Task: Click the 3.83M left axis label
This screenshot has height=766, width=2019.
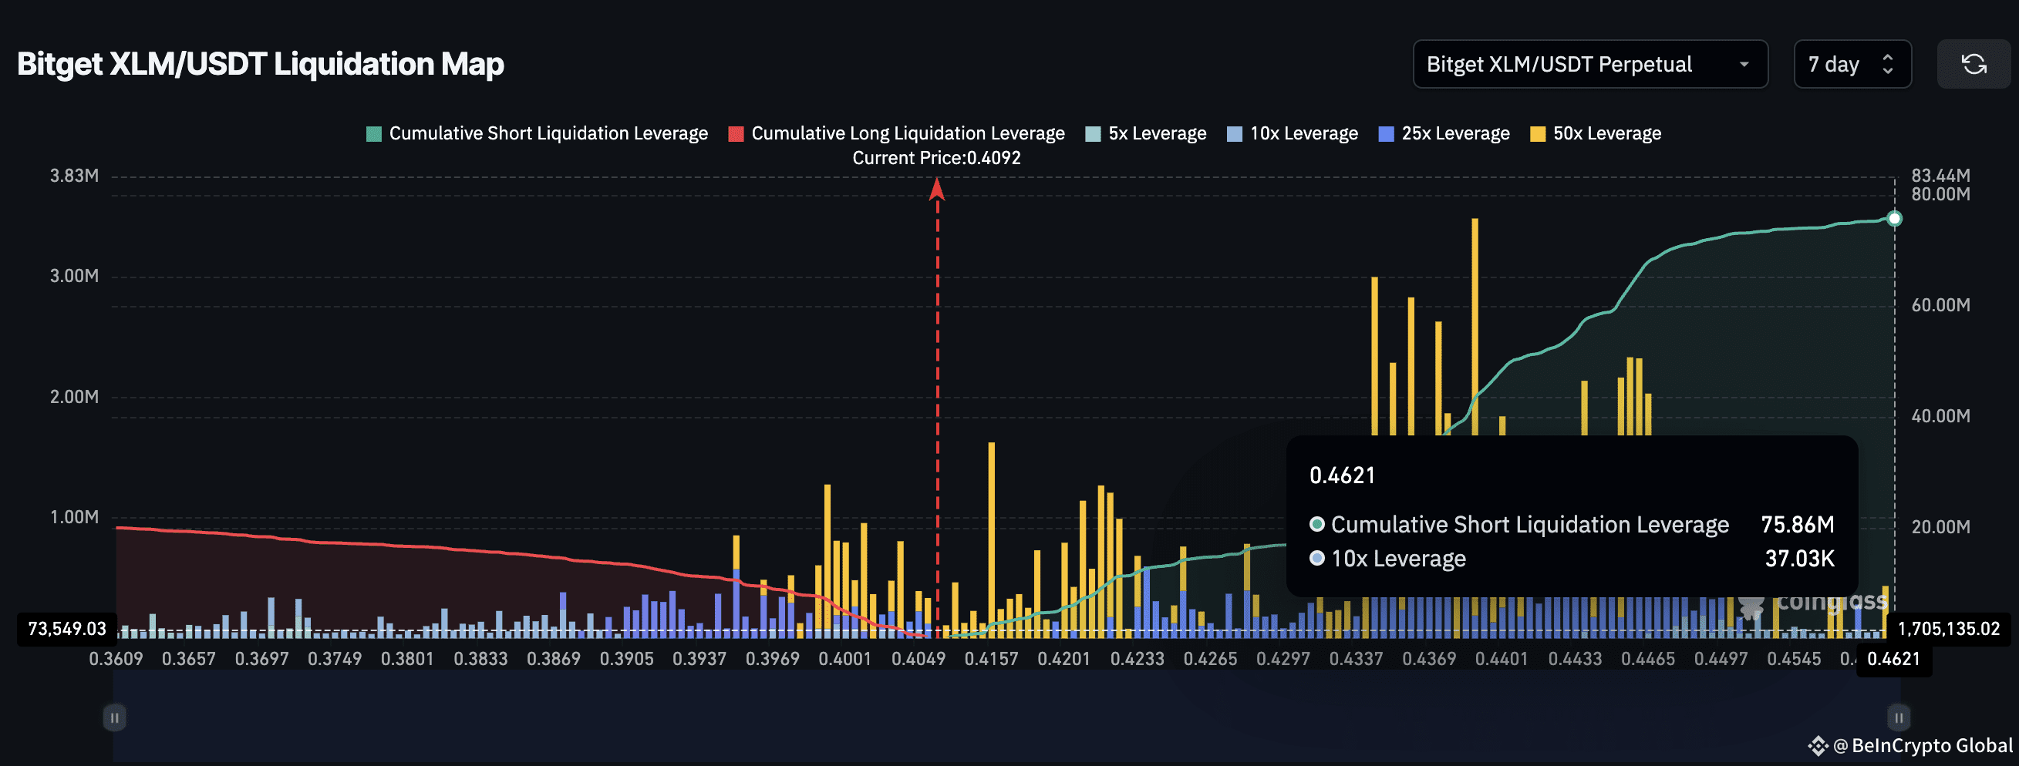Action: 75,176
